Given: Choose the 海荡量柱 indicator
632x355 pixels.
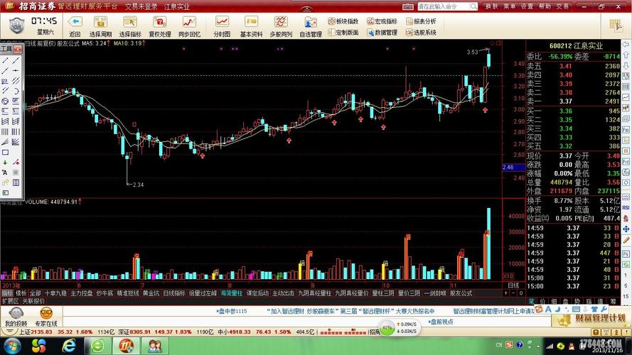Looking at the screenshot, I should coord(231,293).
